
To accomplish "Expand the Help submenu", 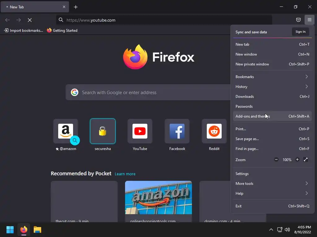I will (x=272, y=193).
